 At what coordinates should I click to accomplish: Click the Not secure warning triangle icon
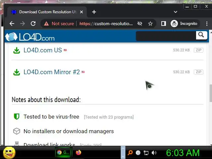coord(46,24)
